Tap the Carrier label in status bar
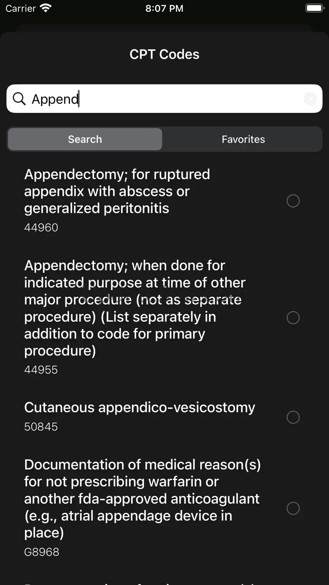This screenshot has width=329, height=585. [21, 8]
